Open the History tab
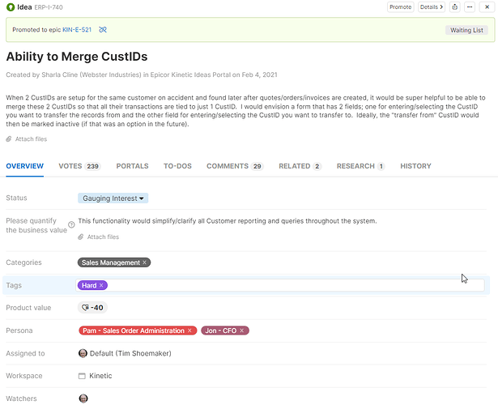Image resolution: width=498 pixels, height=405 pixels. click(x=415, y=166)
